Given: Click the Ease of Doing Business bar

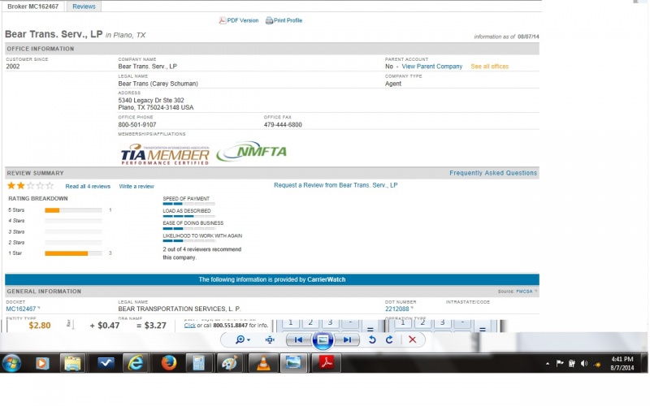Looking at the screenshot, I should 188,229.
